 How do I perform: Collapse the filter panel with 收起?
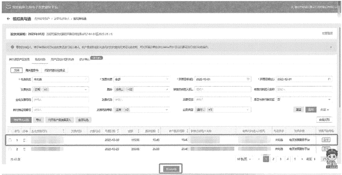coord(325,110)
